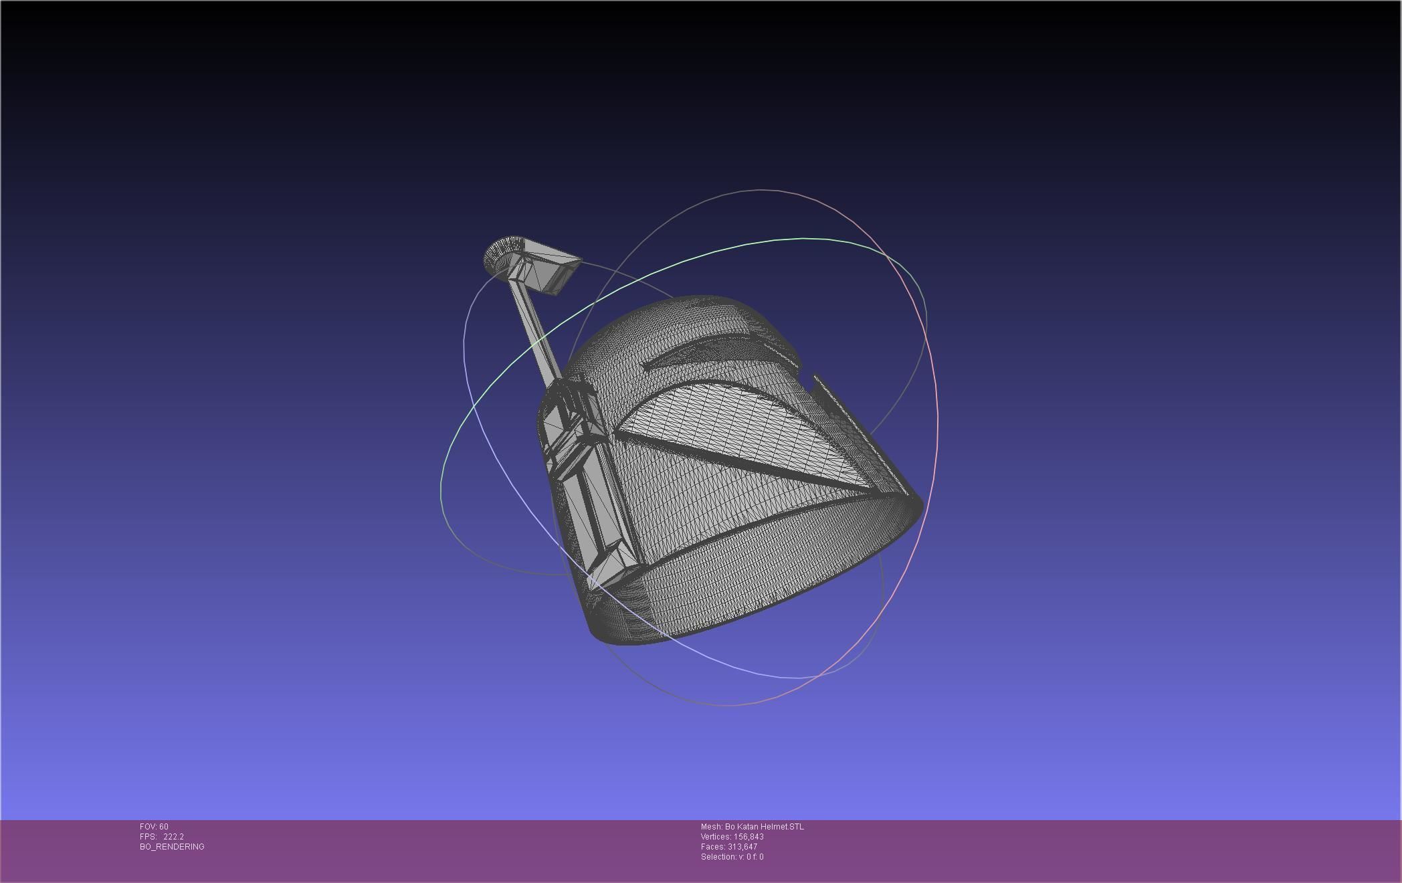
Task: Click the Vertices: 156,843 text
Action: [732, 837]
